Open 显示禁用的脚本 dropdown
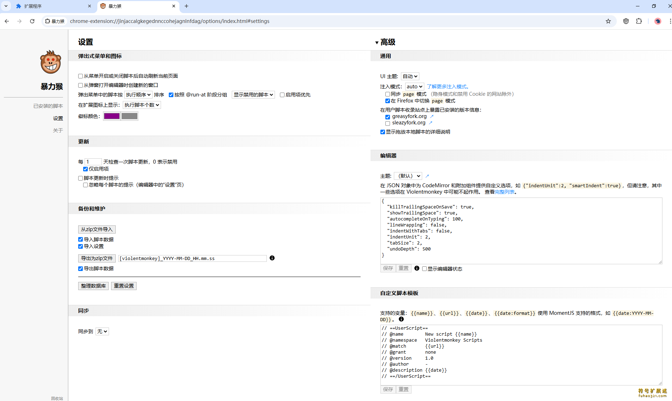672x401 pixels. tap(253, 95)
